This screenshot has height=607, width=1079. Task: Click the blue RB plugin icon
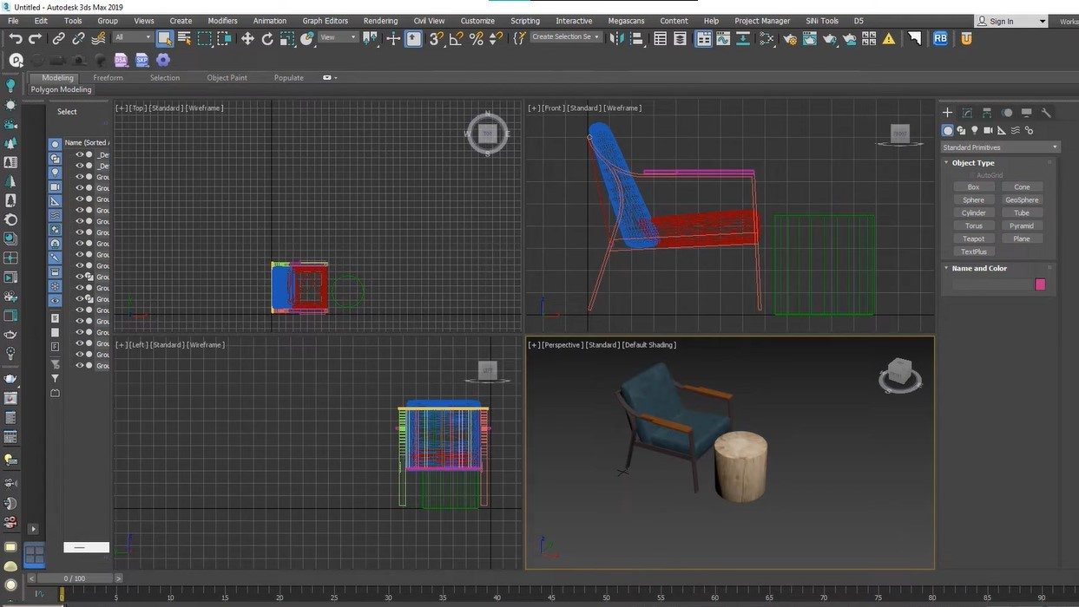(x=940, y=38)
